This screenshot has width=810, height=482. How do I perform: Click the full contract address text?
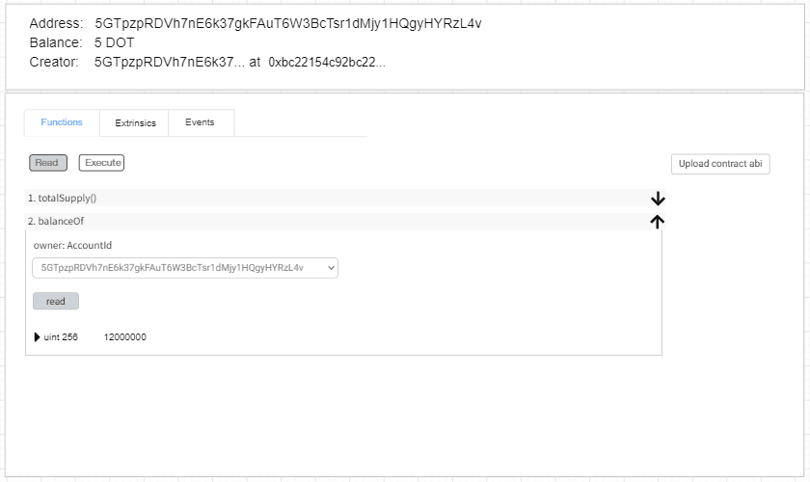coord(287,23)
